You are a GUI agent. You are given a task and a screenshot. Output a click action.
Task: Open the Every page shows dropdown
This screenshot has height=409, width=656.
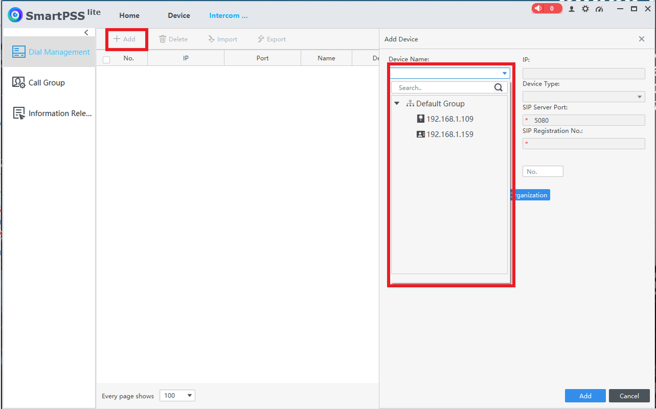(177, 396)
